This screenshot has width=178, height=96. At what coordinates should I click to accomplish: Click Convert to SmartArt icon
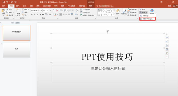pyautogui.click(x=81, y=15)
